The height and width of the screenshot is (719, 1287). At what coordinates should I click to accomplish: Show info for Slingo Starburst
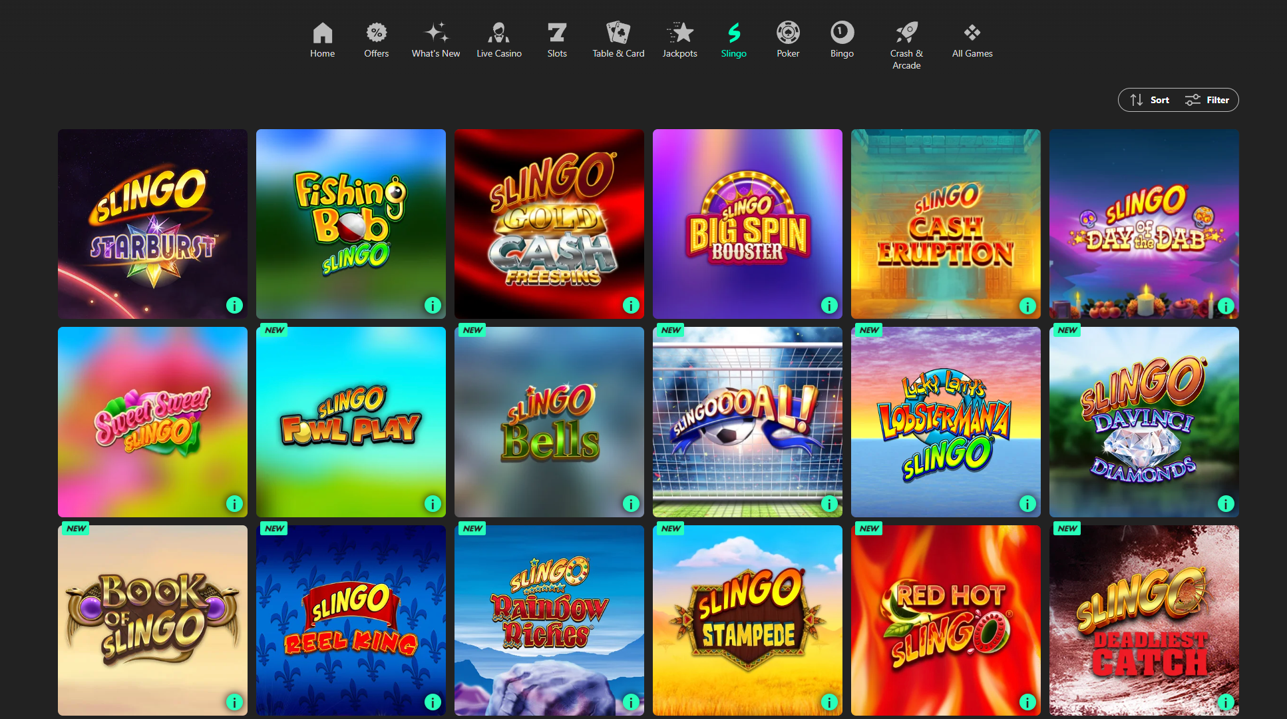coord(234,306)
